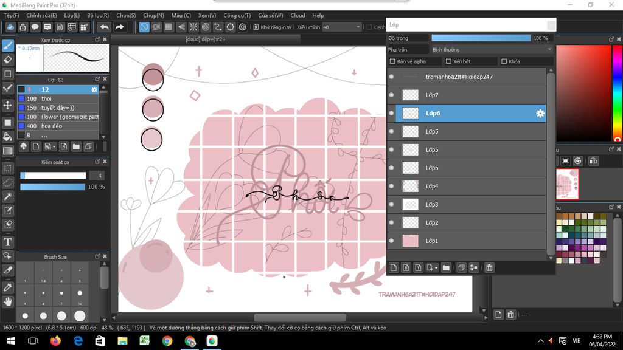Select the Bucket fill tool
This screenshot has height=350, width=623.
pos(8,137)
